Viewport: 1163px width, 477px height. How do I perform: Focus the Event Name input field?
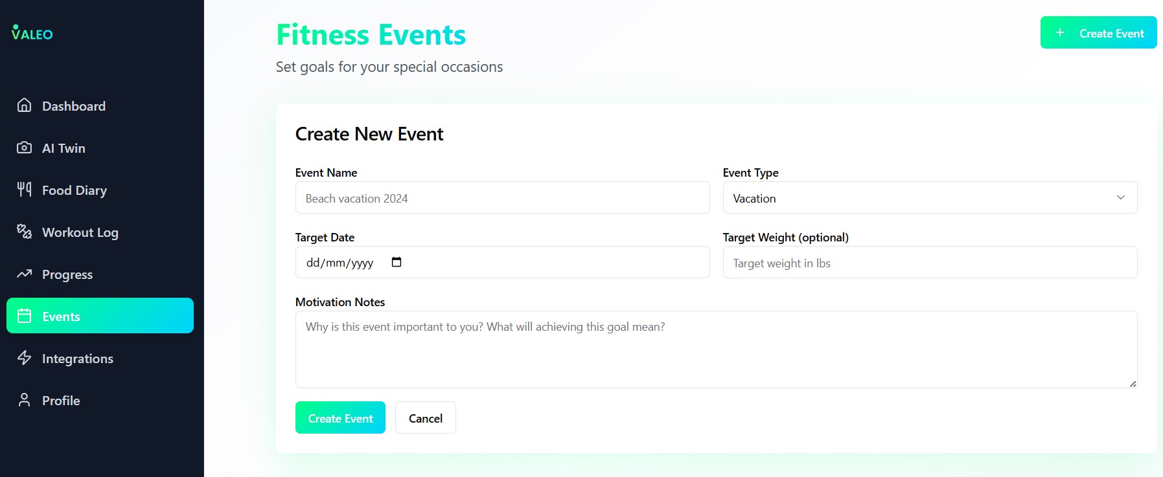coord(502,197)
